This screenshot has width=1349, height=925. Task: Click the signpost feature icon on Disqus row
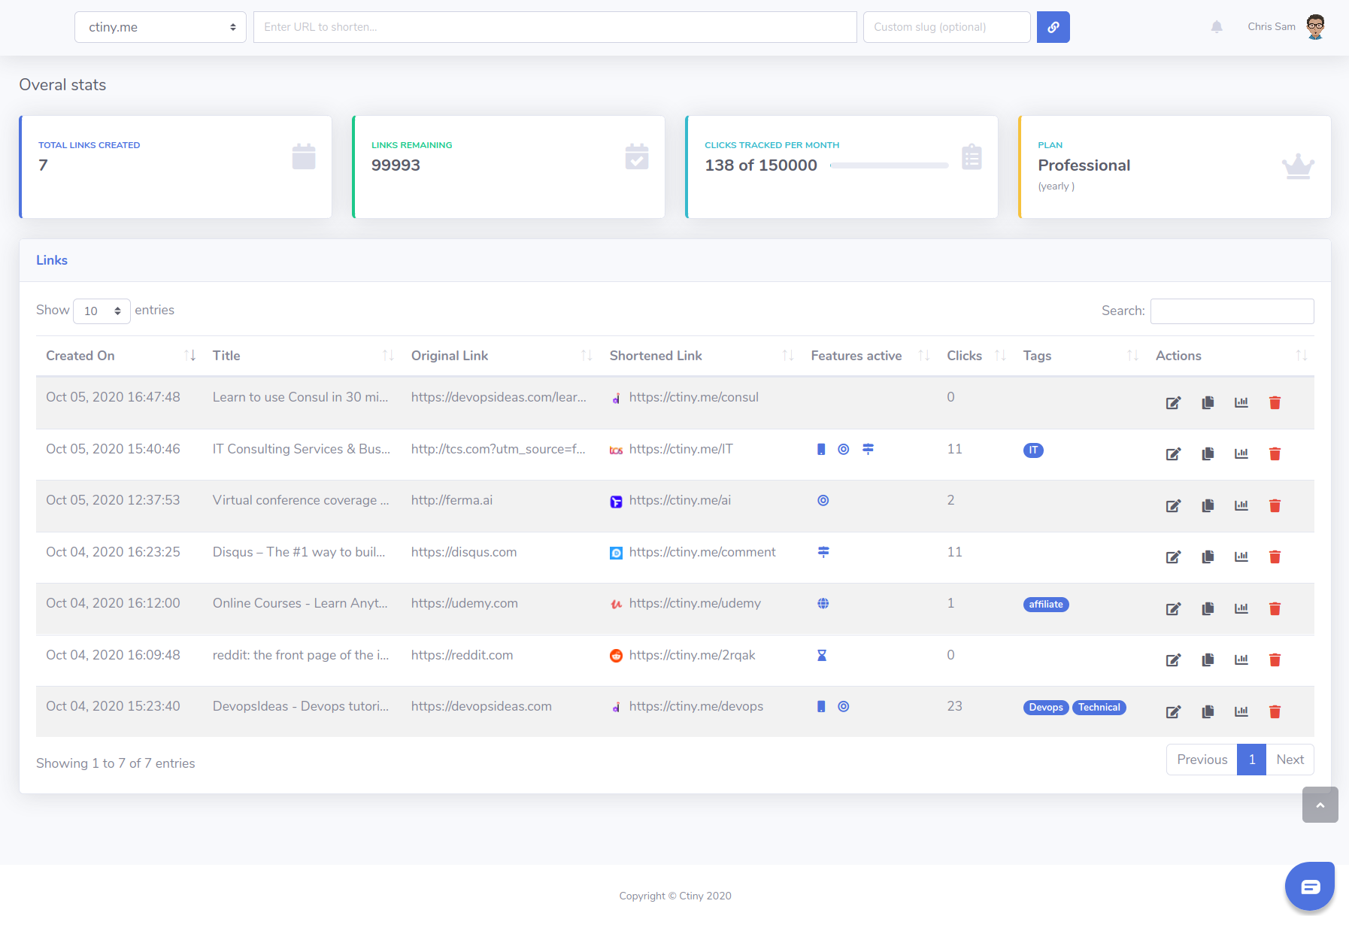tap(823, 552)
